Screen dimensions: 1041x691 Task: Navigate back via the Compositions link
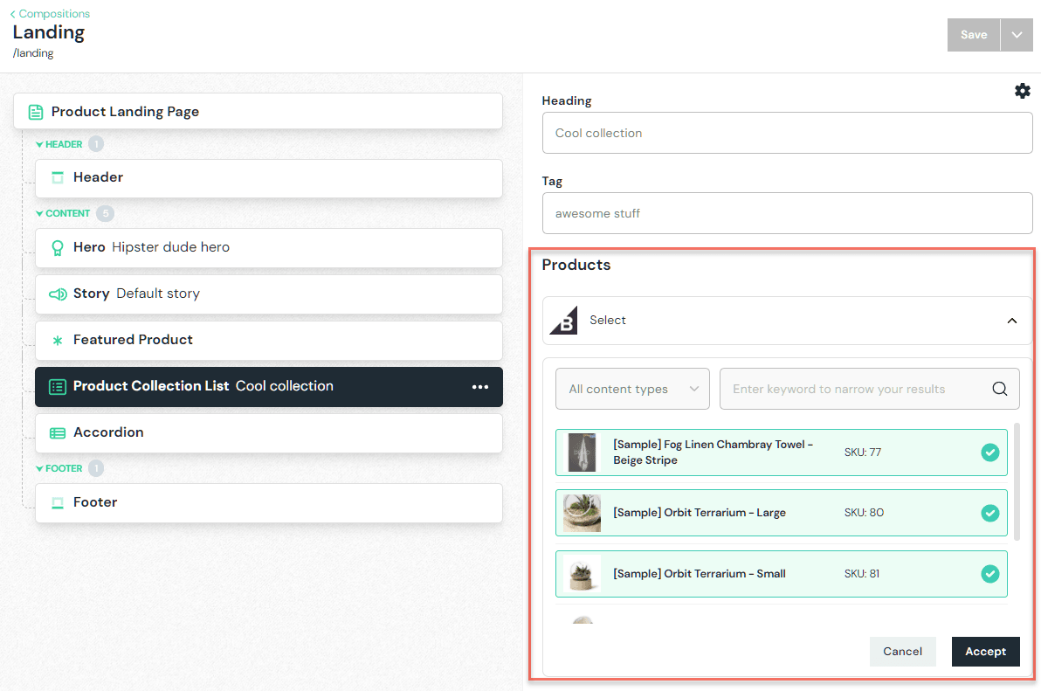pos(50,13)
